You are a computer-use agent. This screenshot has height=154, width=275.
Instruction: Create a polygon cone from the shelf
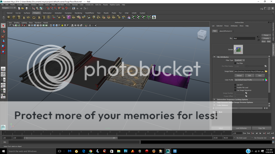(x=24, y=17)
